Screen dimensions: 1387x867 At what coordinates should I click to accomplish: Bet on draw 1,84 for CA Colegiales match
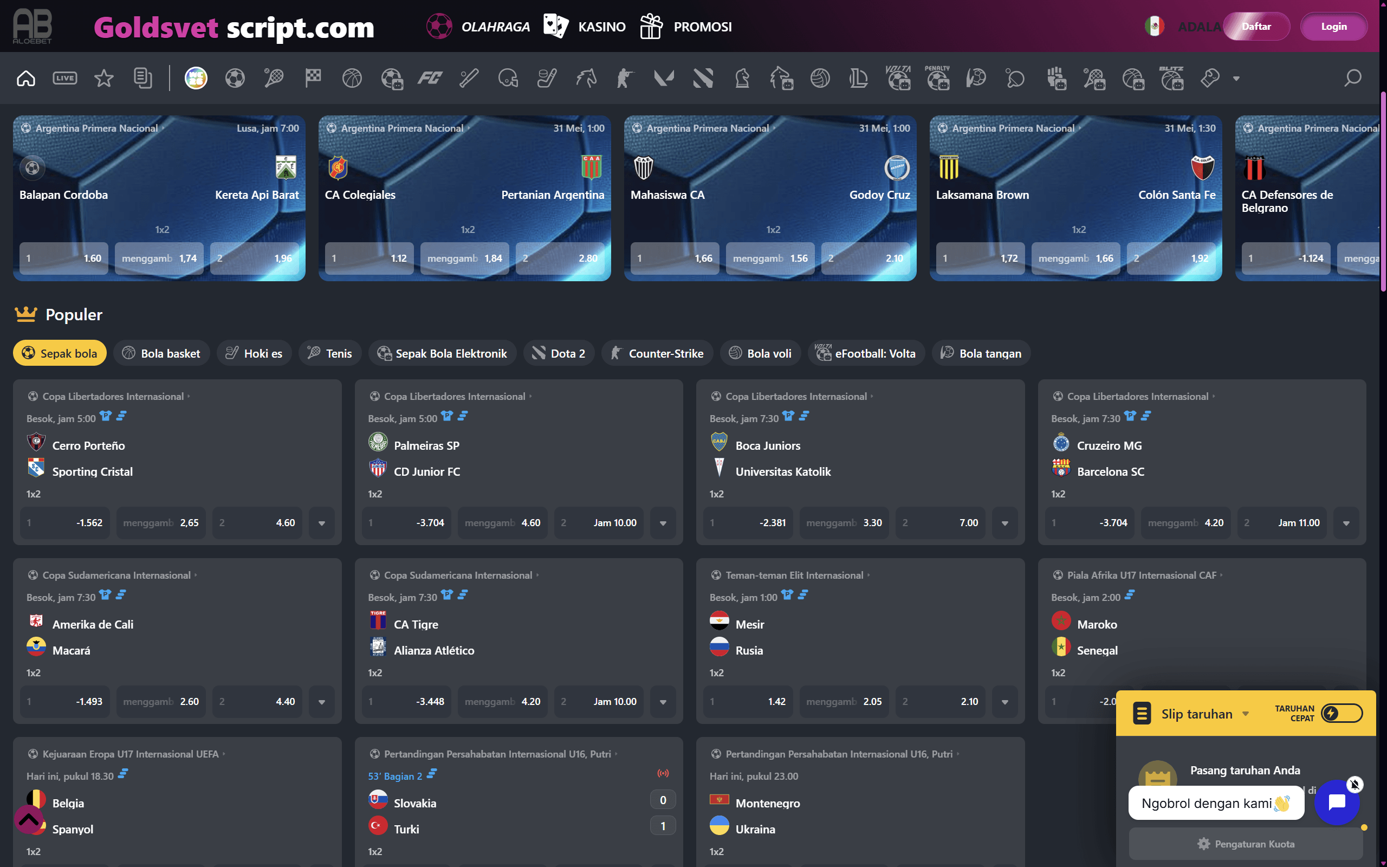coord(465,258)
